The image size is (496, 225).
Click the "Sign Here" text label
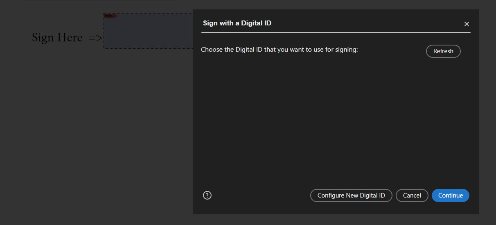click(x=57, y=38)
